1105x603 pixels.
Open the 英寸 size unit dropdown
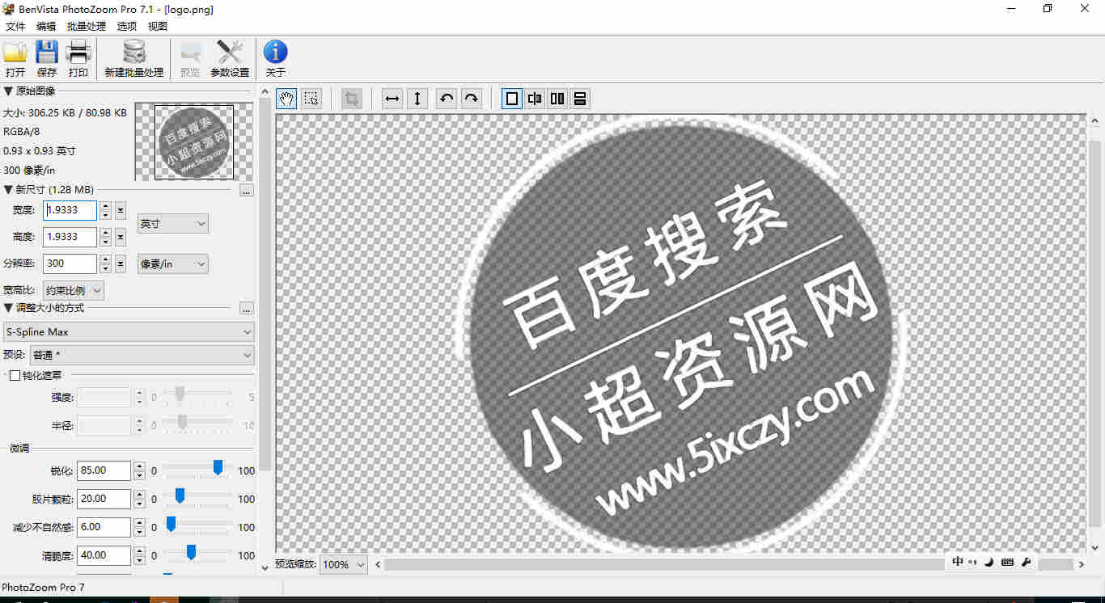[173, 223]
